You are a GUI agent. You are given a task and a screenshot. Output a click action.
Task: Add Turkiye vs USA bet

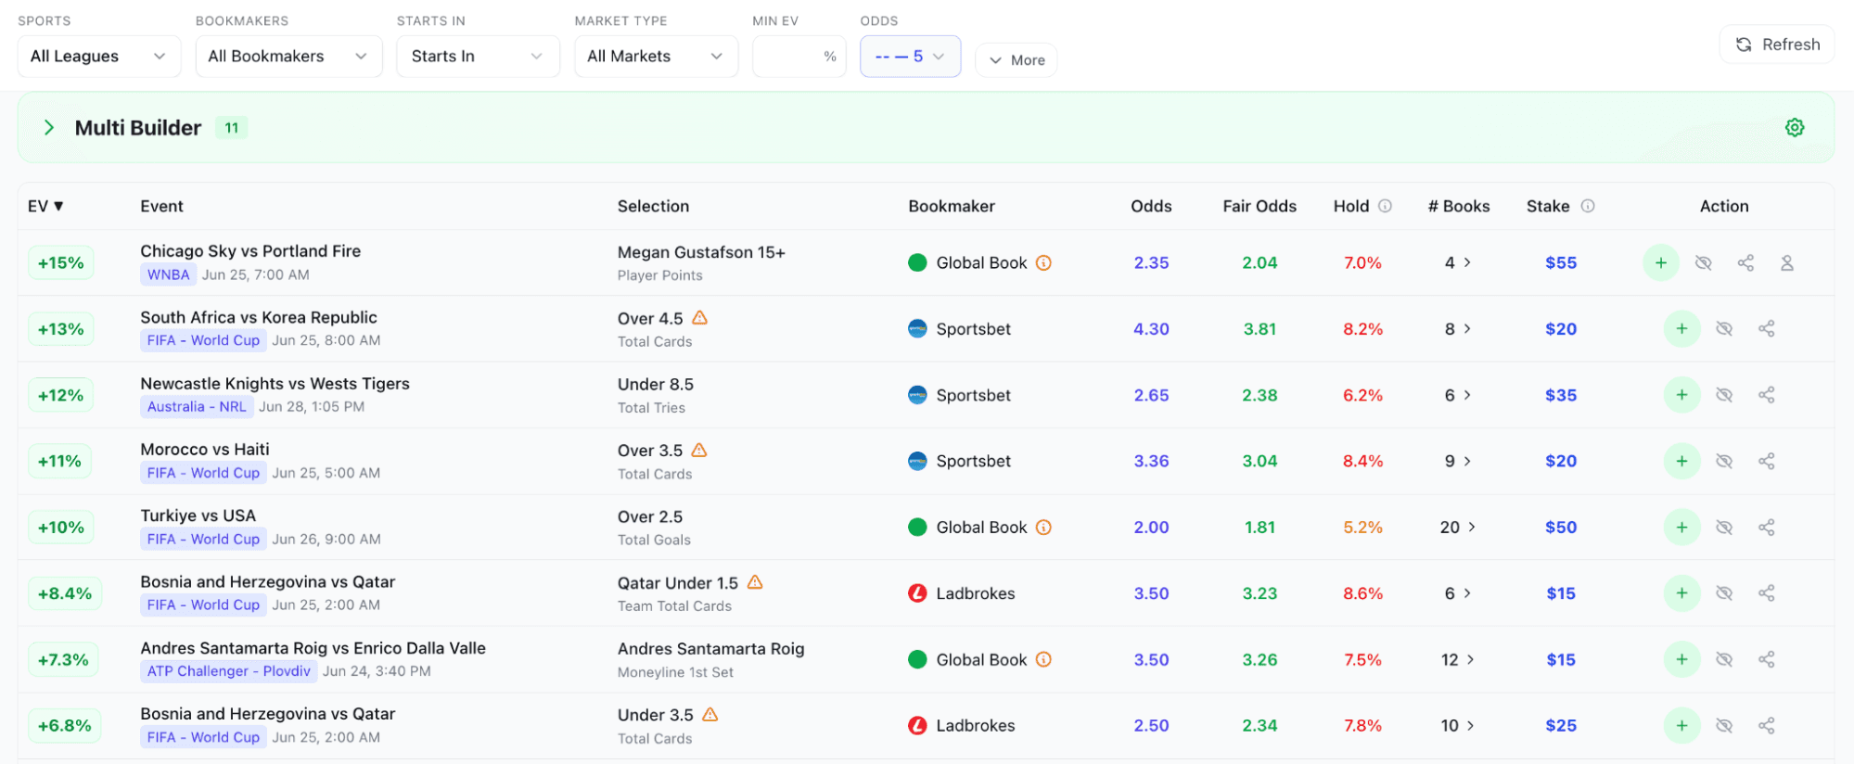point(1681,527)
